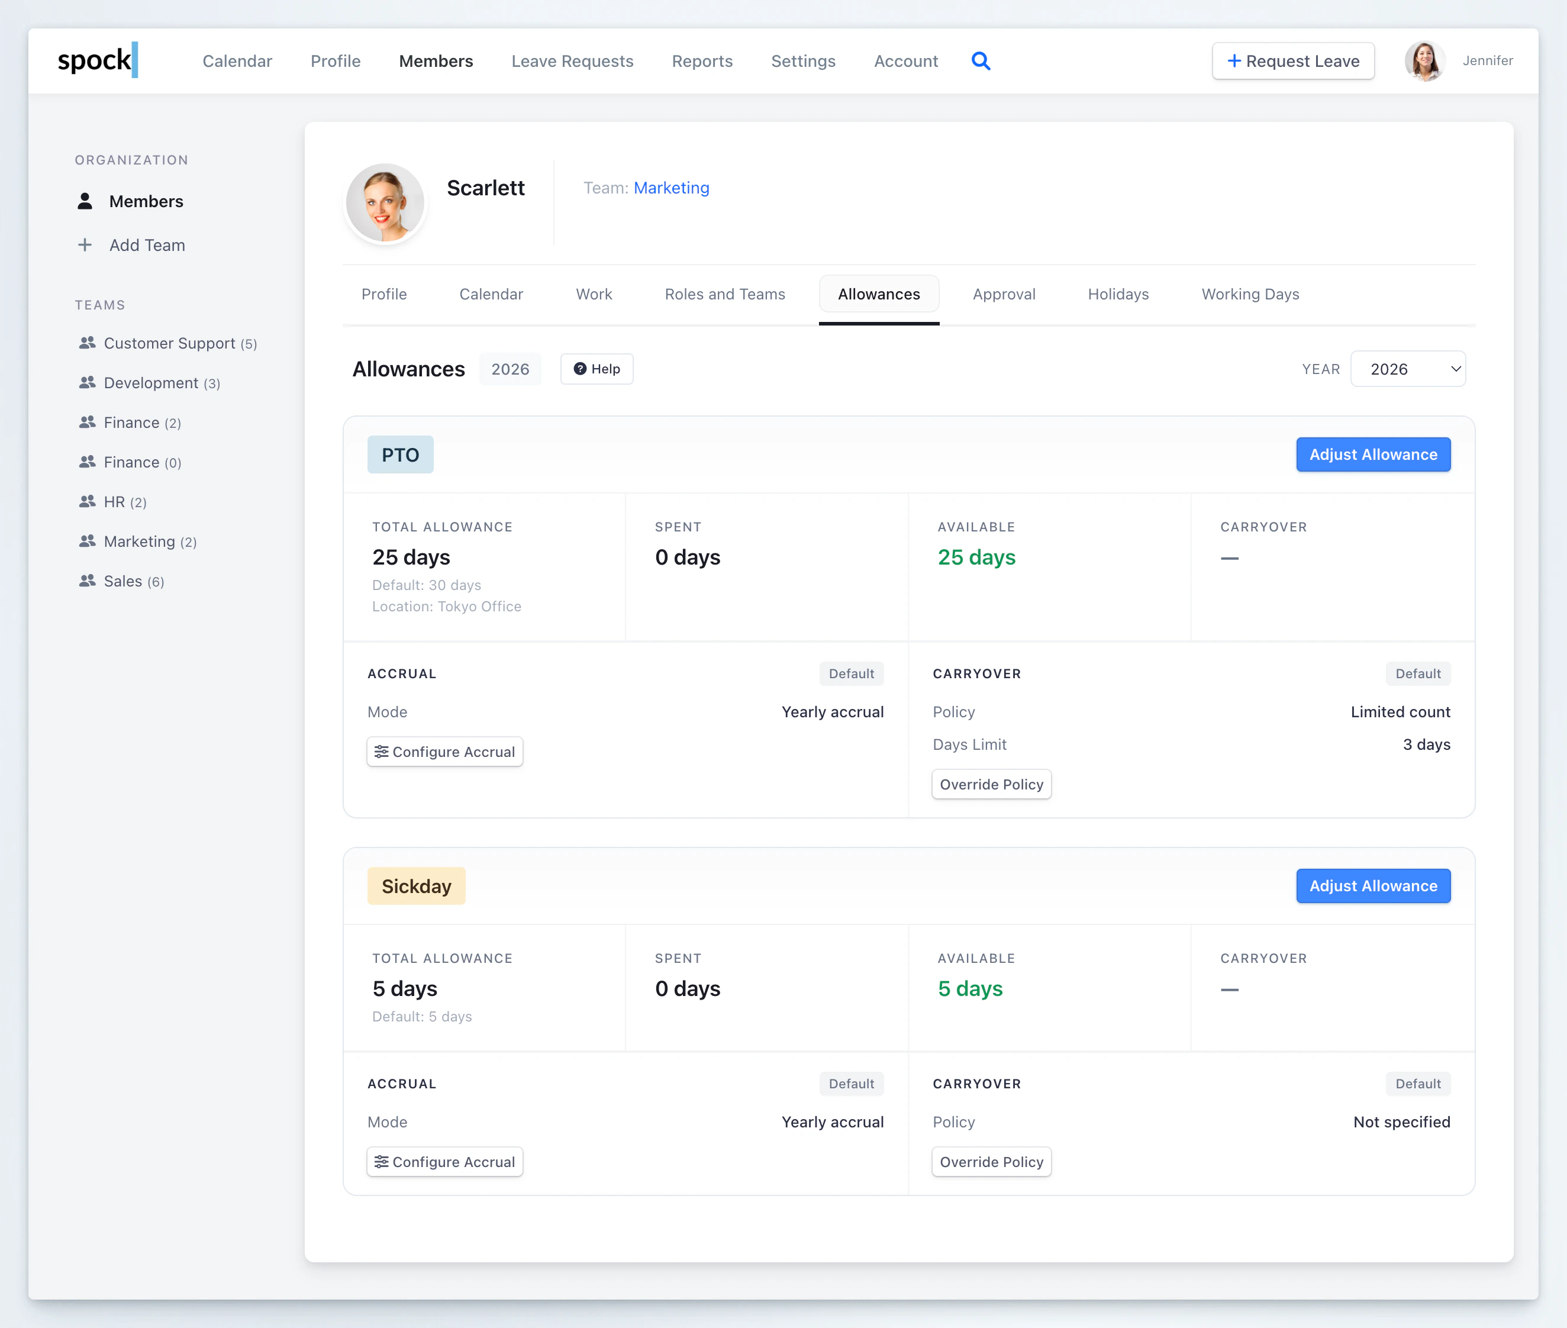The width and height of the screenshot is (1567, 1328).
Task: Open Reports in the top navigation
Action: pos(701,61)
